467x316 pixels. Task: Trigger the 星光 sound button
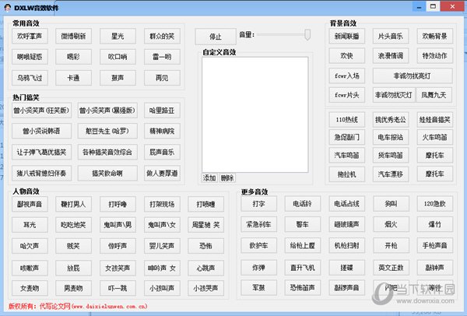pos(118,36)
